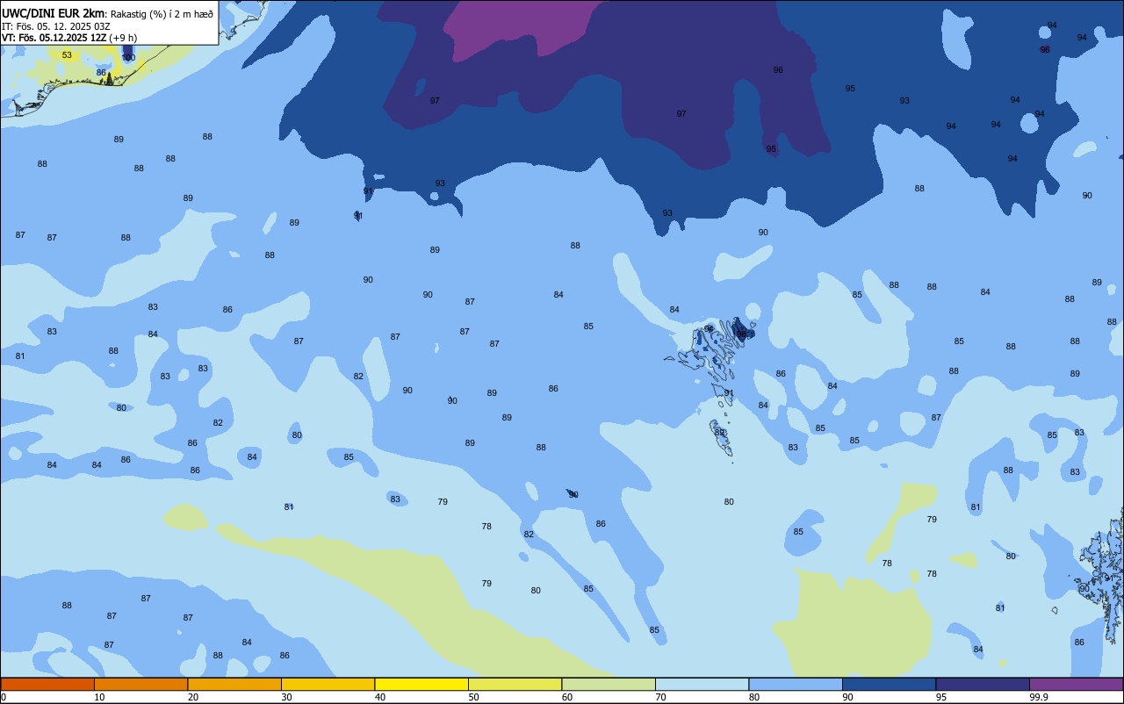Pick the amber 20–30 legend color segment

coord(234,684)
